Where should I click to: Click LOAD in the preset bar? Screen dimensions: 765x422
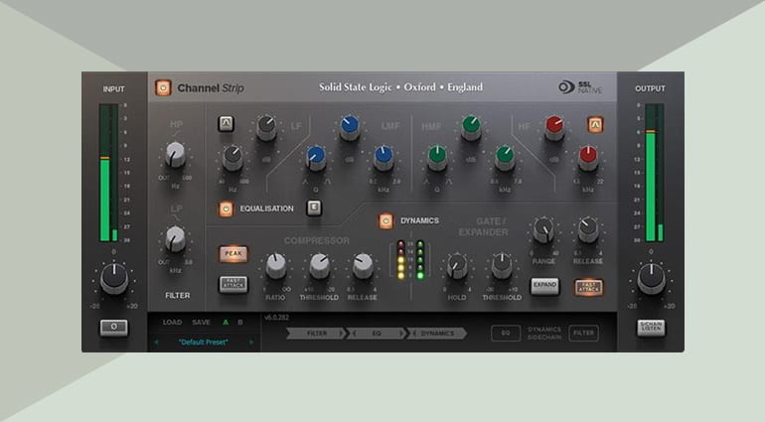(x=172, y=323)
